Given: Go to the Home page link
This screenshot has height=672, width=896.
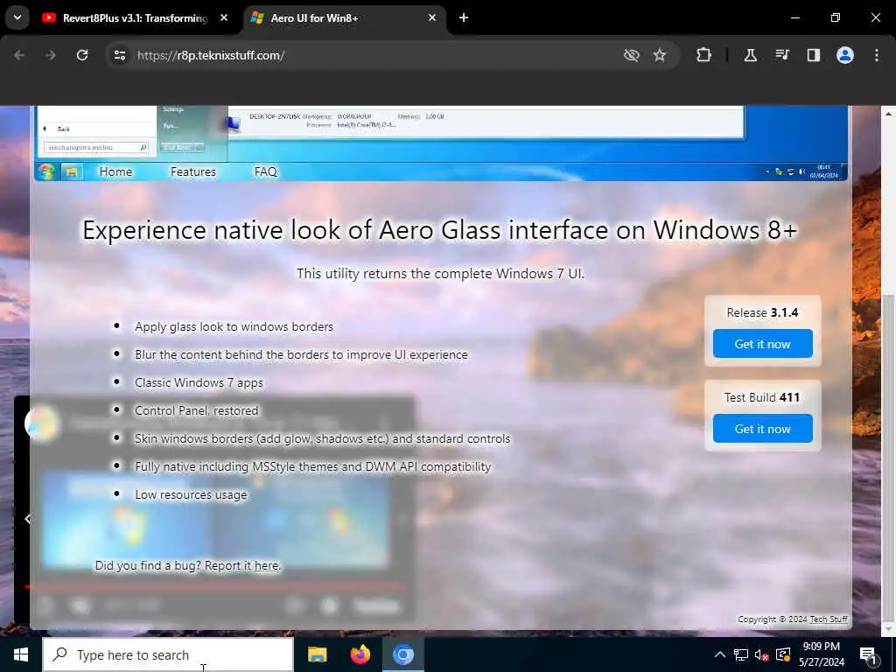Looking at the screenshot, I should click(115, 171).
